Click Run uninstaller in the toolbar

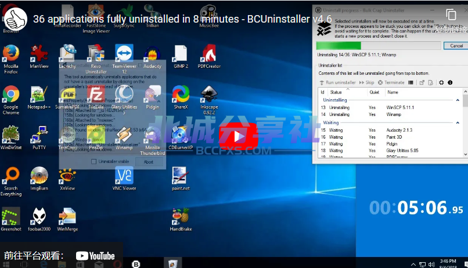(x=337, y=82)
